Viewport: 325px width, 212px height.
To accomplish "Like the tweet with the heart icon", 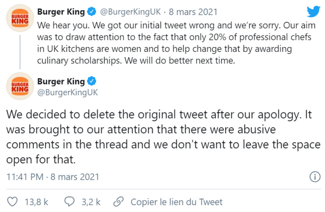I will pos(14,202).
